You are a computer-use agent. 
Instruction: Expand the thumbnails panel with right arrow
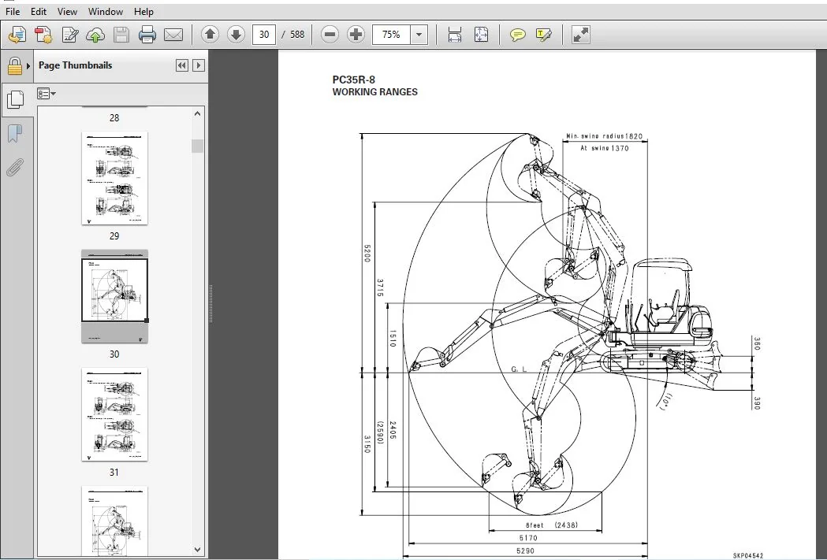pyautogui.click(x=199, y=65)
